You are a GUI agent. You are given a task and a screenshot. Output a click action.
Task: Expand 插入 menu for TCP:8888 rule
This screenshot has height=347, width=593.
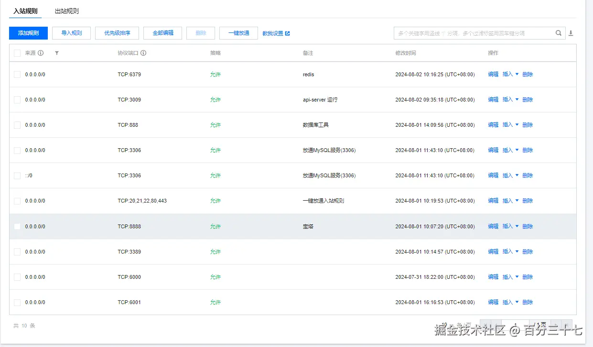point(510,226)
